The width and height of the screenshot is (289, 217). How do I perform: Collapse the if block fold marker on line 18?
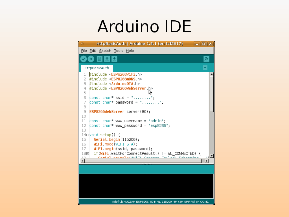[87, 153]
